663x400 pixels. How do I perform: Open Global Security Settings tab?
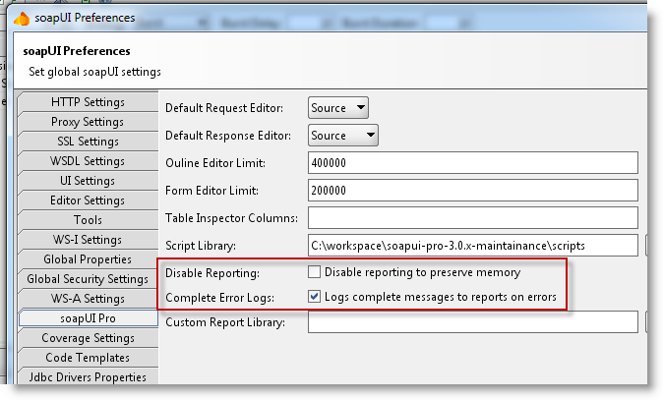pyautogui.click(x=88, y=279)
